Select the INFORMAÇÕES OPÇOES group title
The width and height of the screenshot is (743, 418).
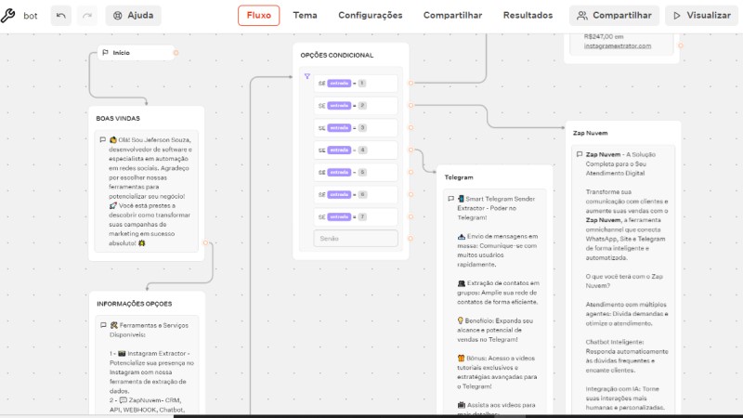click(134, 304)
